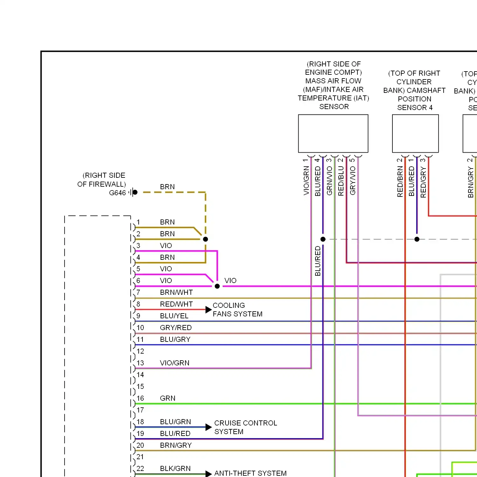Select the BLU/YEL wire label at pin 9
The height and width of the screenshot is (477, 477).
pyautogui.click(x=174, y=316)
